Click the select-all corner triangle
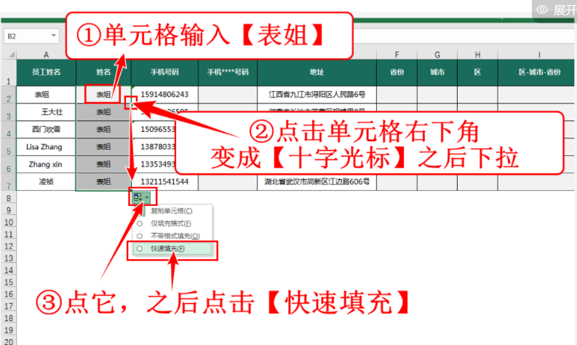This screenshot has width=577, height=345. pyautogui.click(x=11, y=55)
